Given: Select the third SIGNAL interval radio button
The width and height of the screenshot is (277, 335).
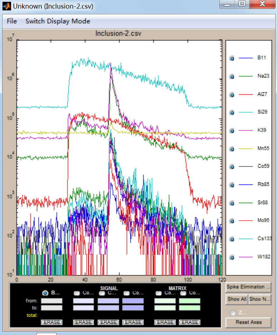Looking at the screenshot, I should (x=127, y=293).
